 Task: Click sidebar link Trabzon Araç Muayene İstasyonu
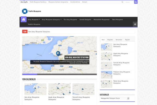coord(122,73)
